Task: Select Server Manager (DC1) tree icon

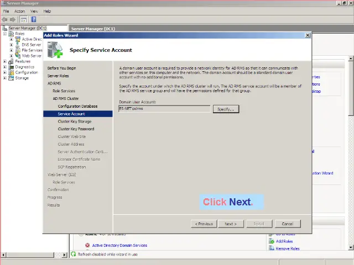Action: click(4, 28)
